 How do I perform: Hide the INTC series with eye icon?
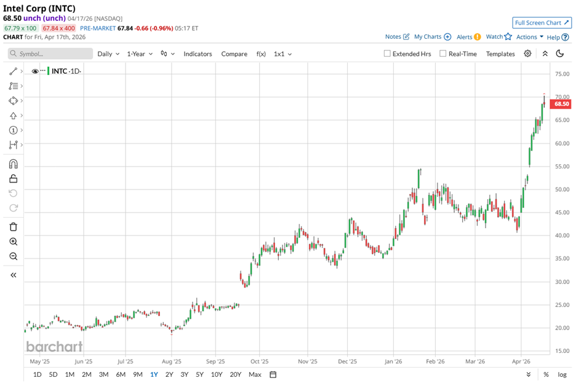pos(34,71)
